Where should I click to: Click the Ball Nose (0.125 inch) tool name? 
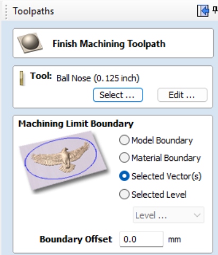click(98, 78)
